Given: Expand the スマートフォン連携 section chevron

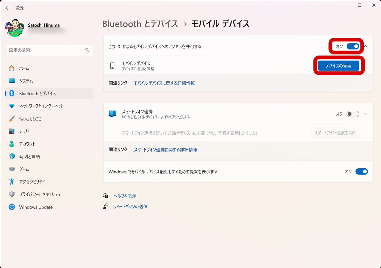Looking at the screenshot, I should coord(366,114).
